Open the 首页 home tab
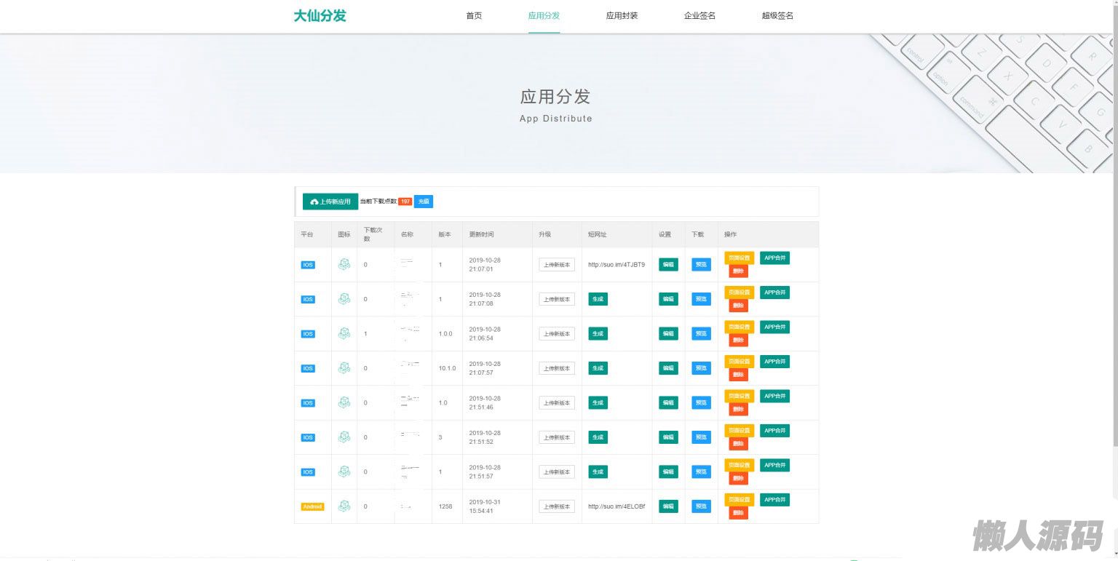The width and height of the screenshot is (1118, 561). pos(474,16)
